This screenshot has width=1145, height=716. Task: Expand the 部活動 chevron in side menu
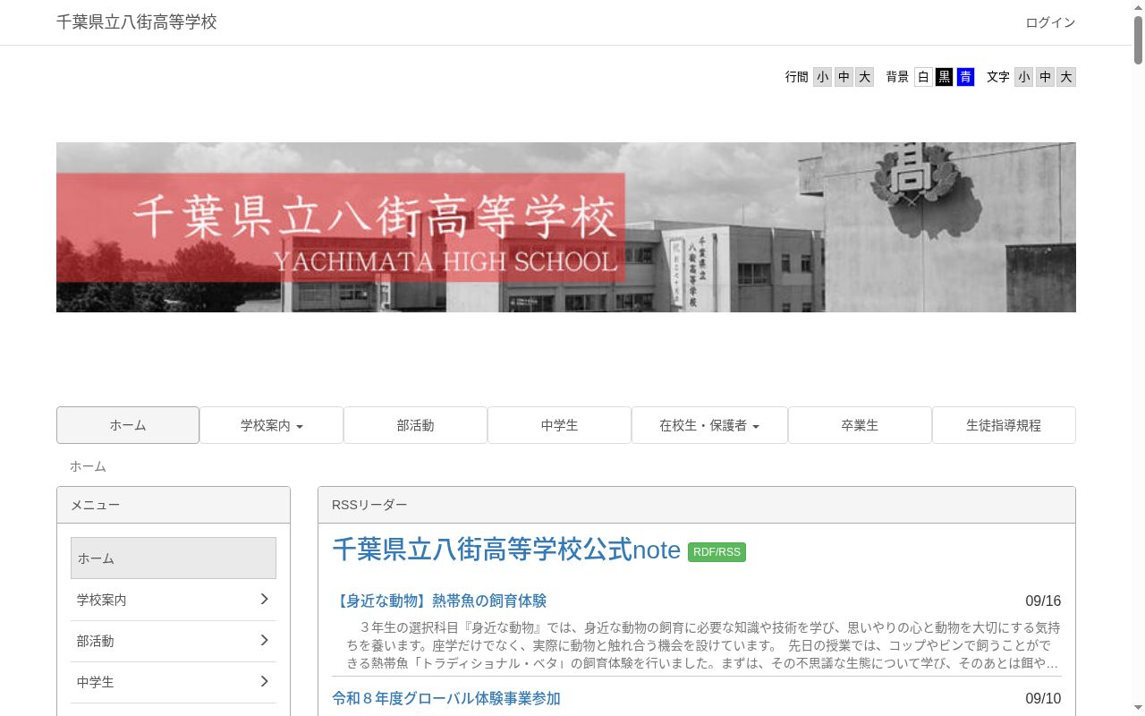coord(264,640)
